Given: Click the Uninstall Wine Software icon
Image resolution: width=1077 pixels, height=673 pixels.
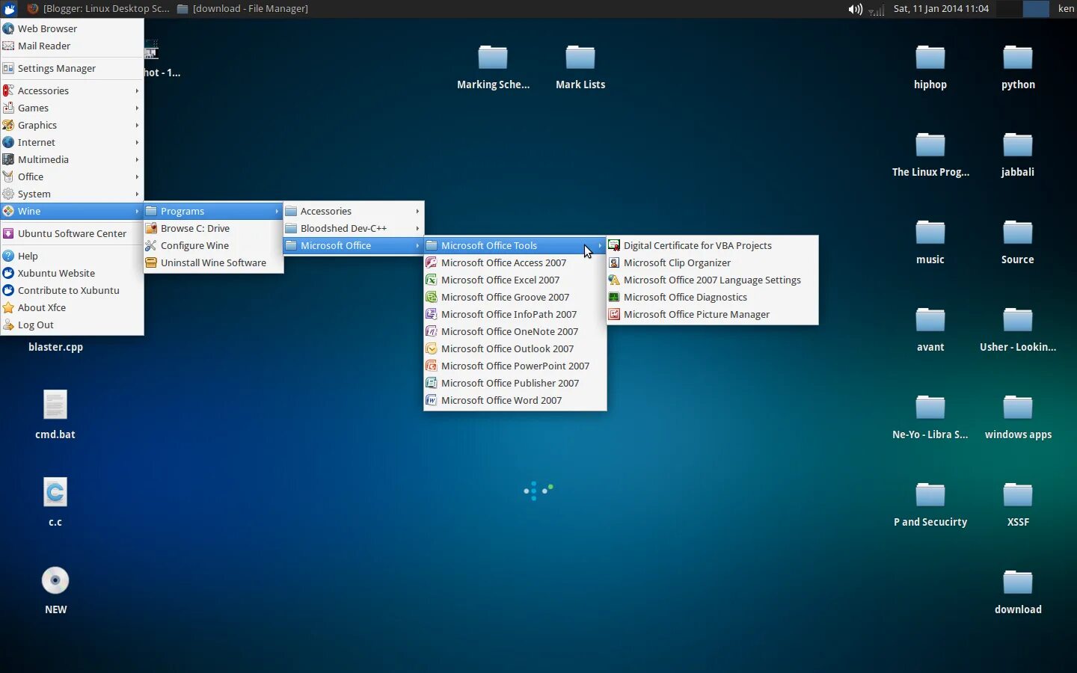Looking at the screenshot, I should 151,262.
